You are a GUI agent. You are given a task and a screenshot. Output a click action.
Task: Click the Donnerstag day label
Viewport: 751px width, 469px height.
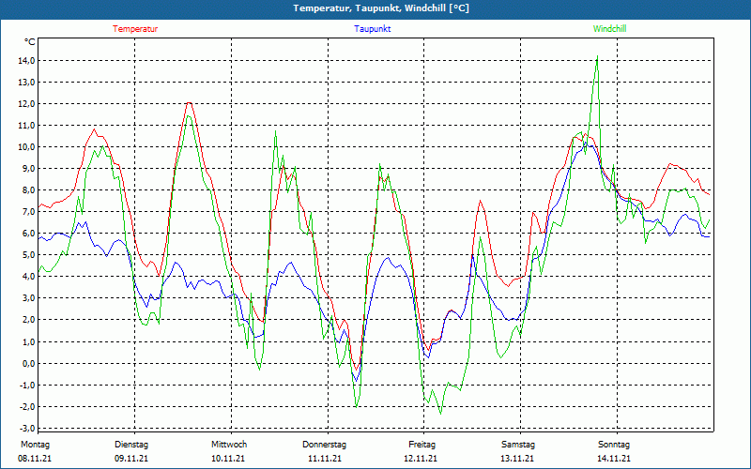pyautogui.click(x=324, y=445)
